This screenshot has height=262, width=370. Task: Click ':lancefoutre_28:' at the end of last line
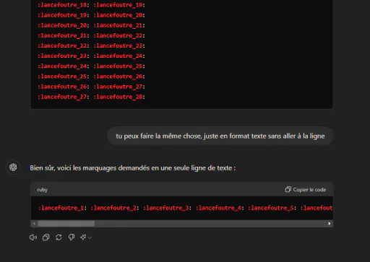(119, 97)
